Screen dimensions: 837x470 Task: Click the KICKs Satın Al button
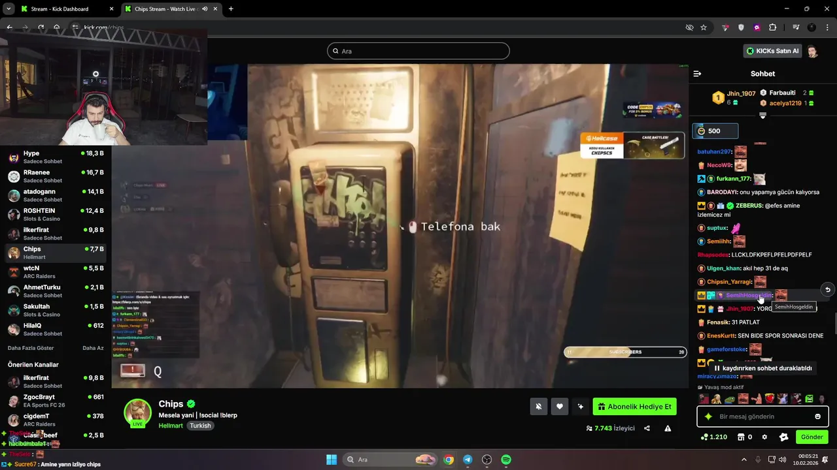click(x=773, y=51)
